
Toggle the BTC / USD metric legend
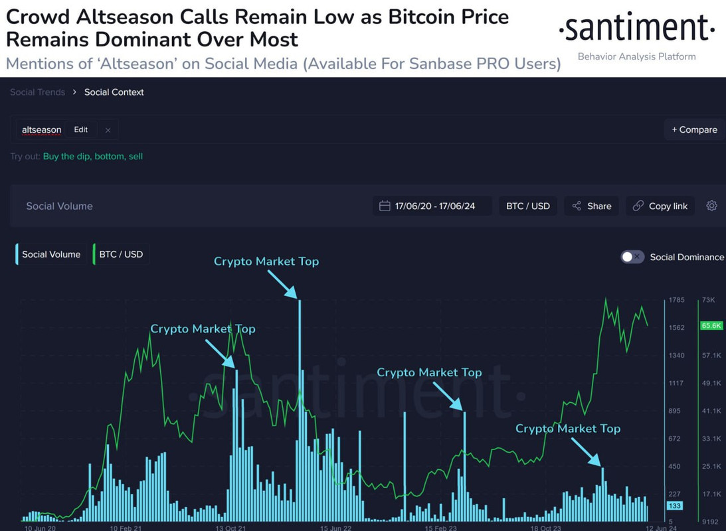[121, 254]
